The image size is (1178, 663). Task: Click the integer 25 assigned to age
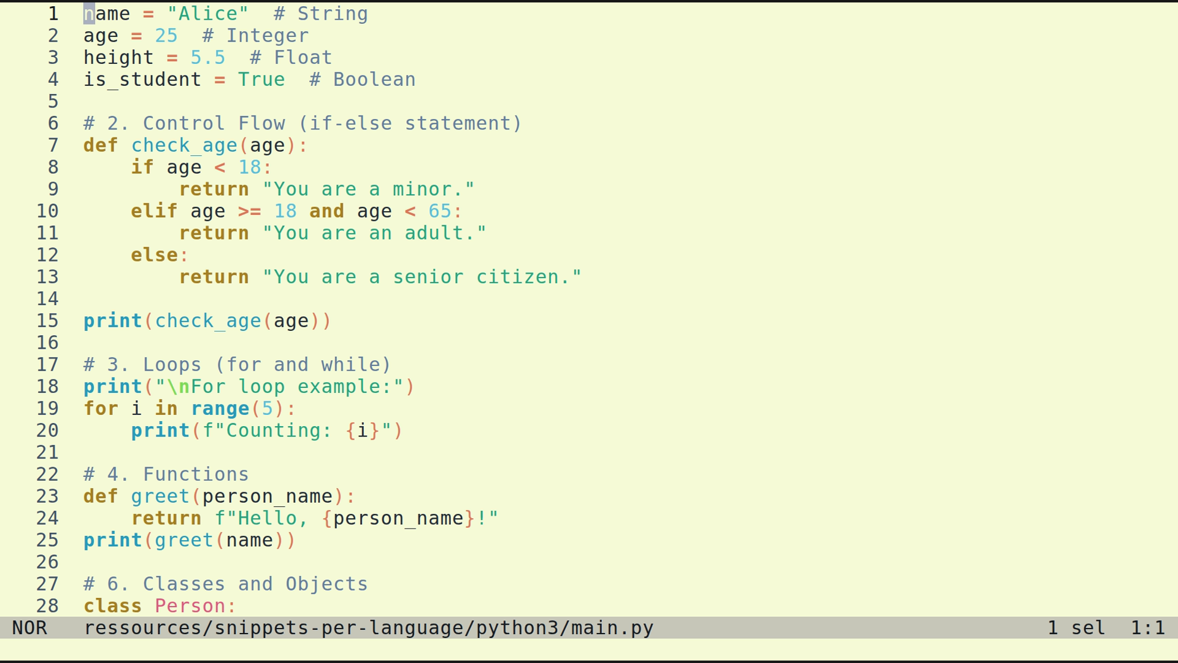167,35
